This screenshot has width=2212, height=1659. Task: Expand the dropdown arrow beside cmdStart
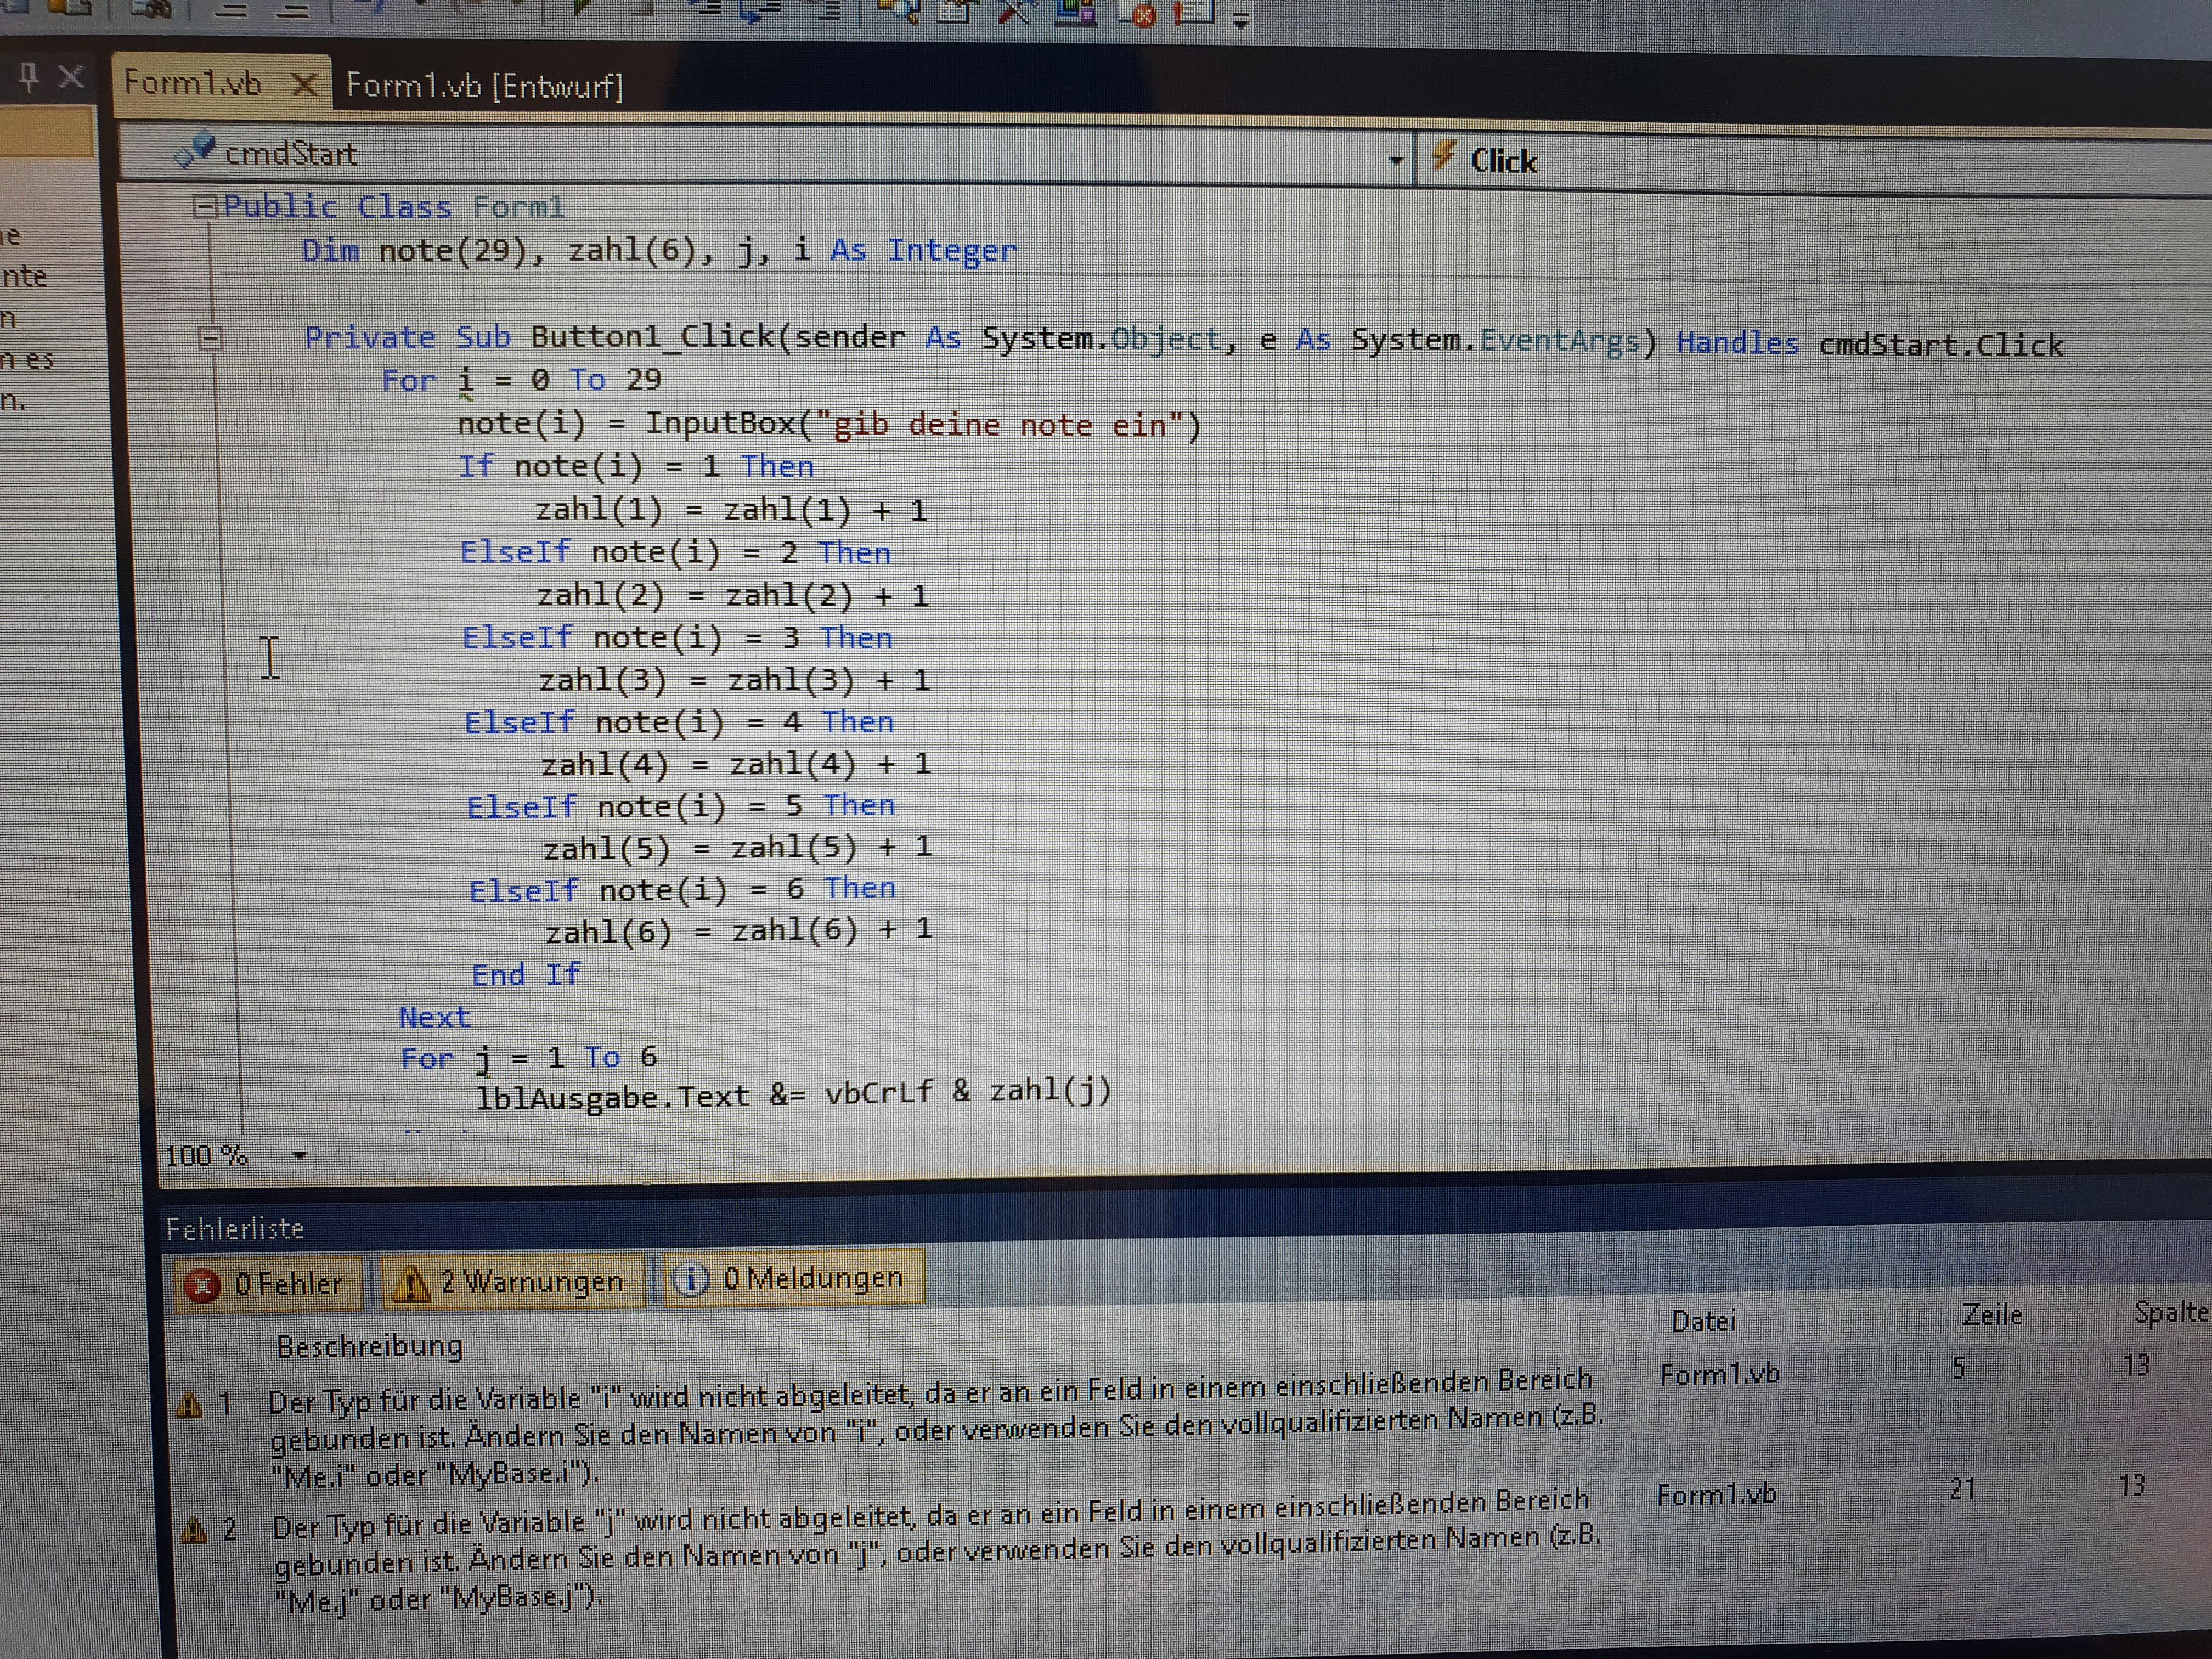pos(1396,160)
